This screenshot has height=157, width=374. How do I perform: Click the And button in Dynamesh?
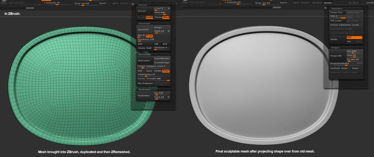pos(165,44)
